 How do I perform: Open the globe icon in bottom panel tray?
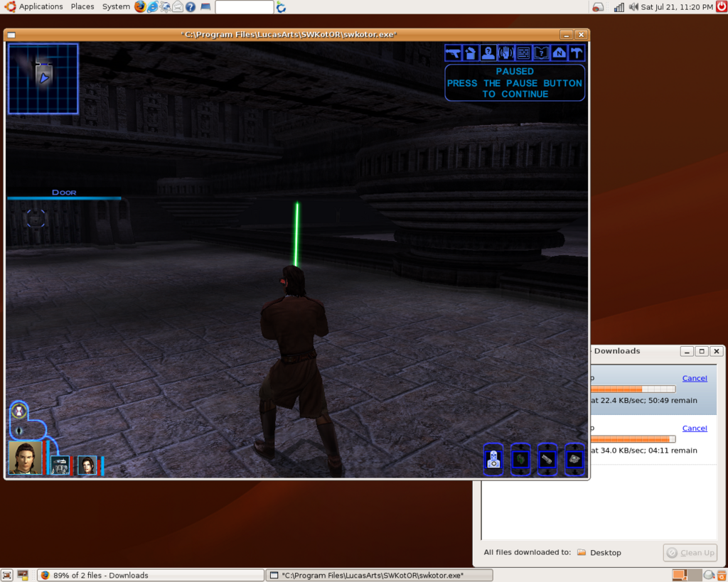click(709, 575)
